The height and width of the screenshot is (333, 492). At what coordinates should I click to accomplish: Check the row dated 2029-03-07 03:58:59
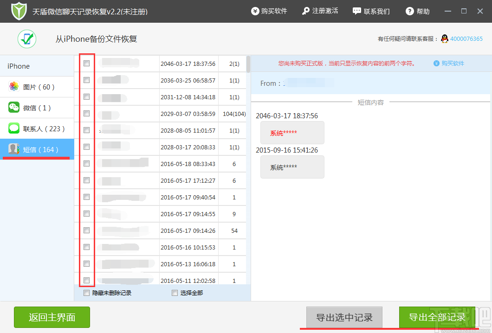click(87, 113)
